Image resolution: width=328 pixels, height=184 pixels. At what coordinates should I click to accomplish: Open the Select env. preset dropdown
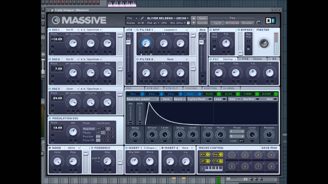pos(142,99)
